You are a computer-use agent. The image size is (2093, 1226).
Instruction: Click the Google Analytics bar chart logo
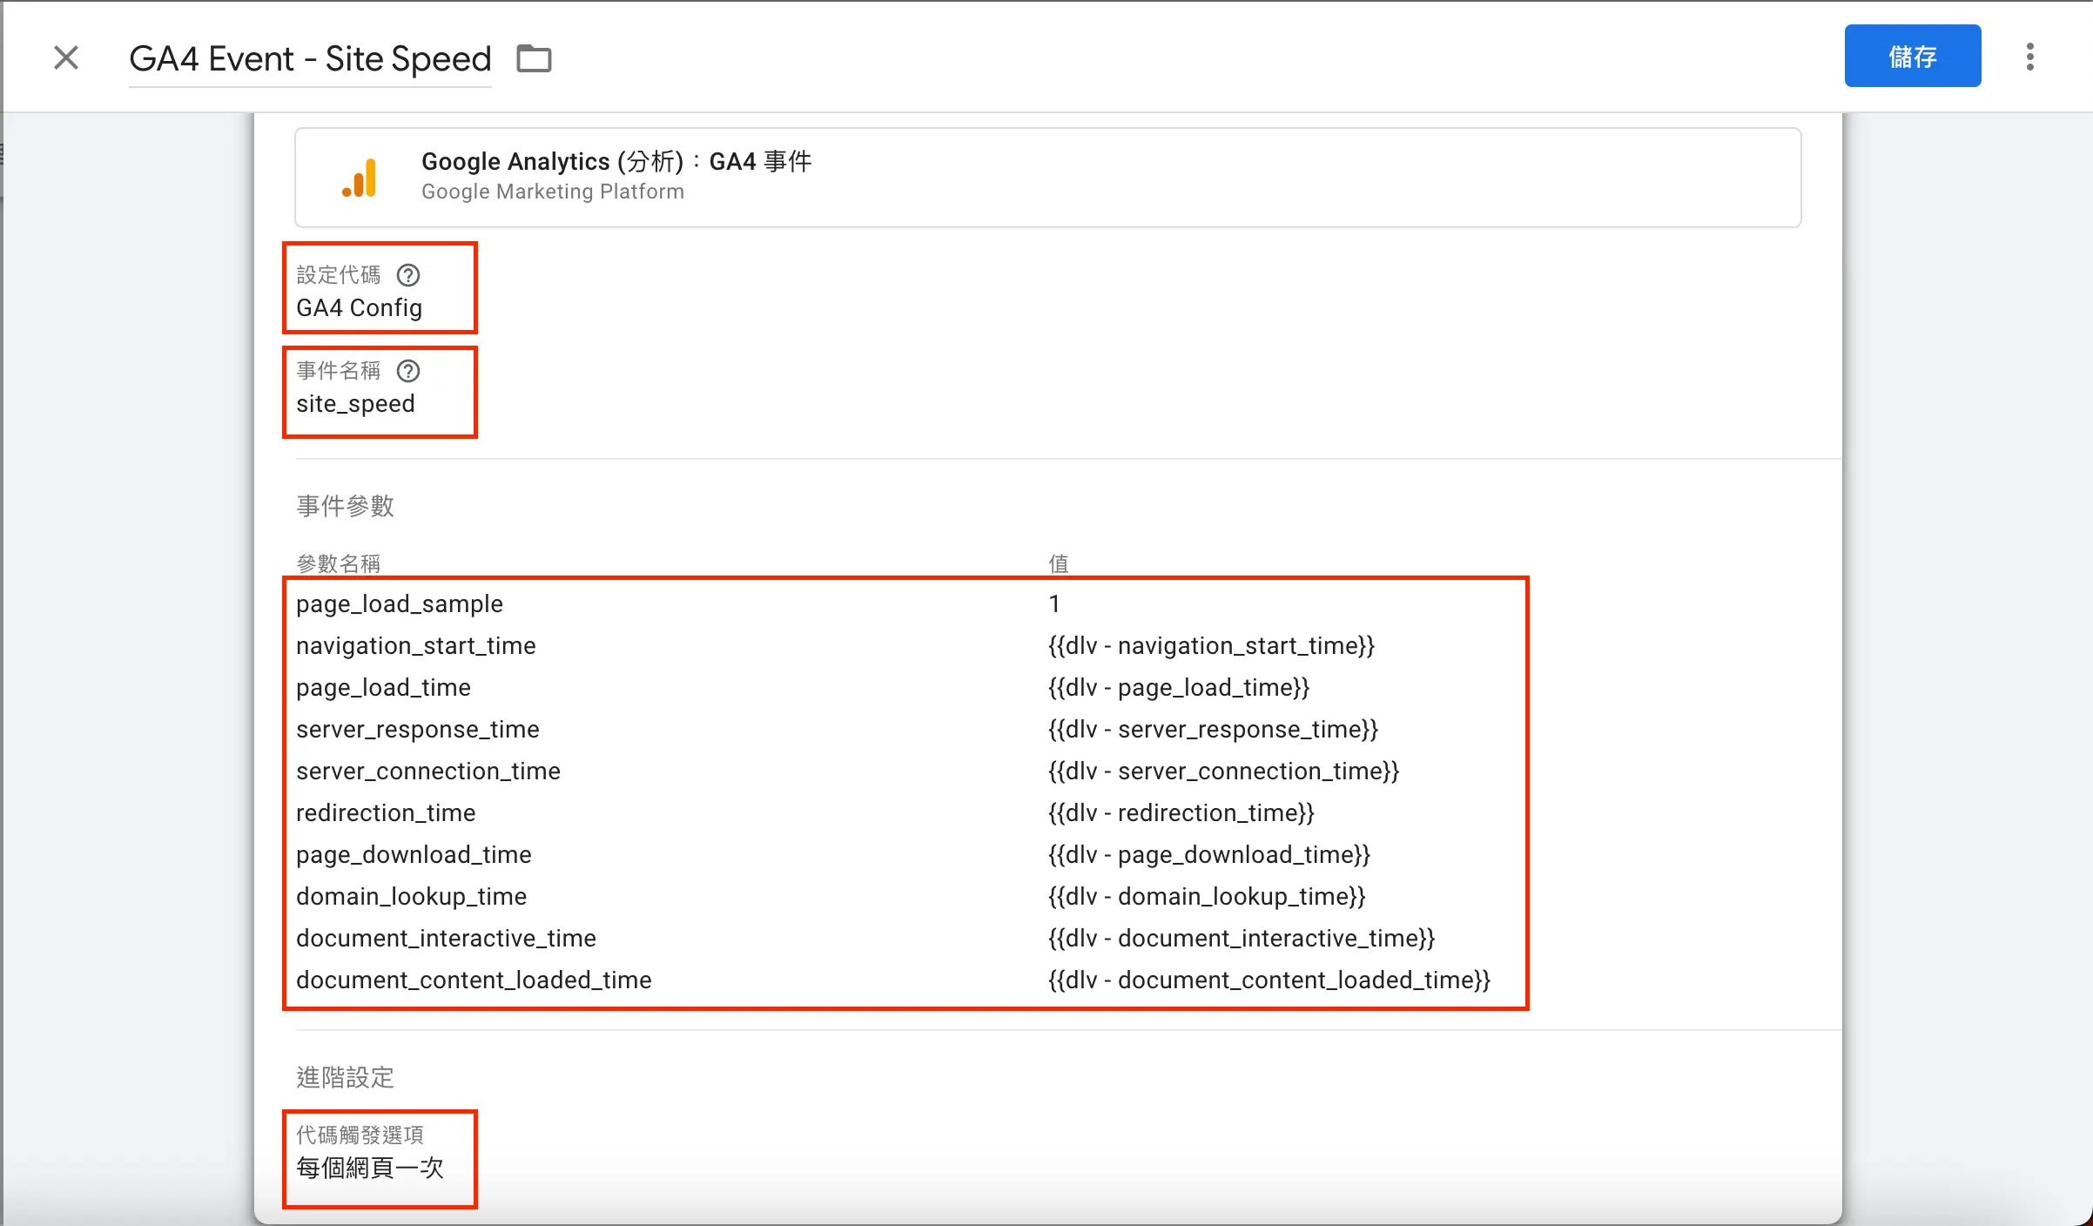(360, 178)
